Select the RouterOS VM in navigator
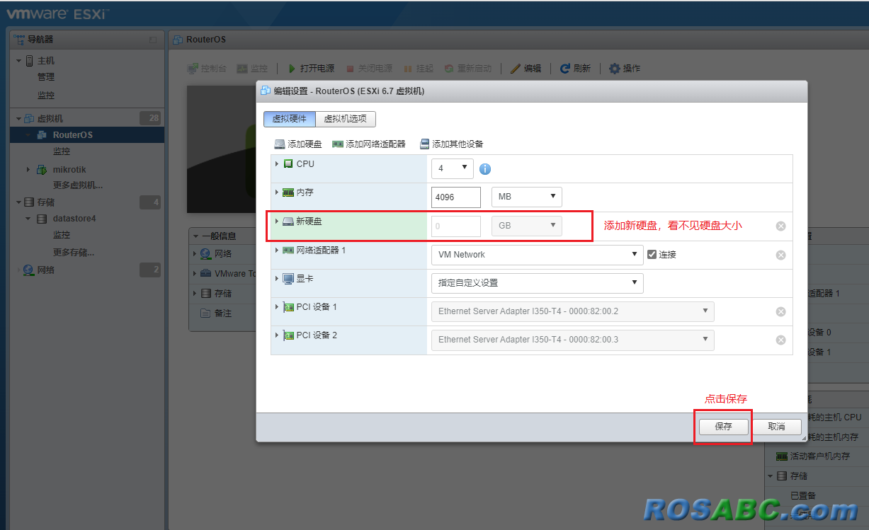Image resolution: width=869 pixels, height=530 pixels. (72, 135)
